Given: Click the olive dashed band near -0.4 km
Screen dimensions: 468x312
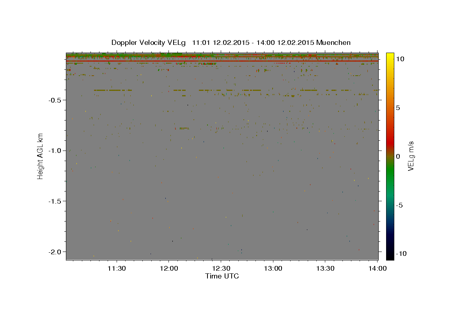Looking at the screenshot, I should click(x=236, y=90).
